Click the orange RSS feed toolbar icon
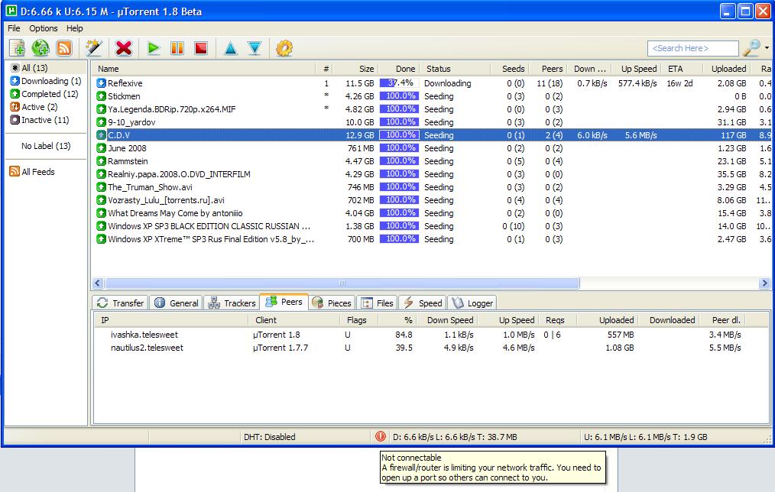Screen dimensions: 775x492 coord(64,48)
